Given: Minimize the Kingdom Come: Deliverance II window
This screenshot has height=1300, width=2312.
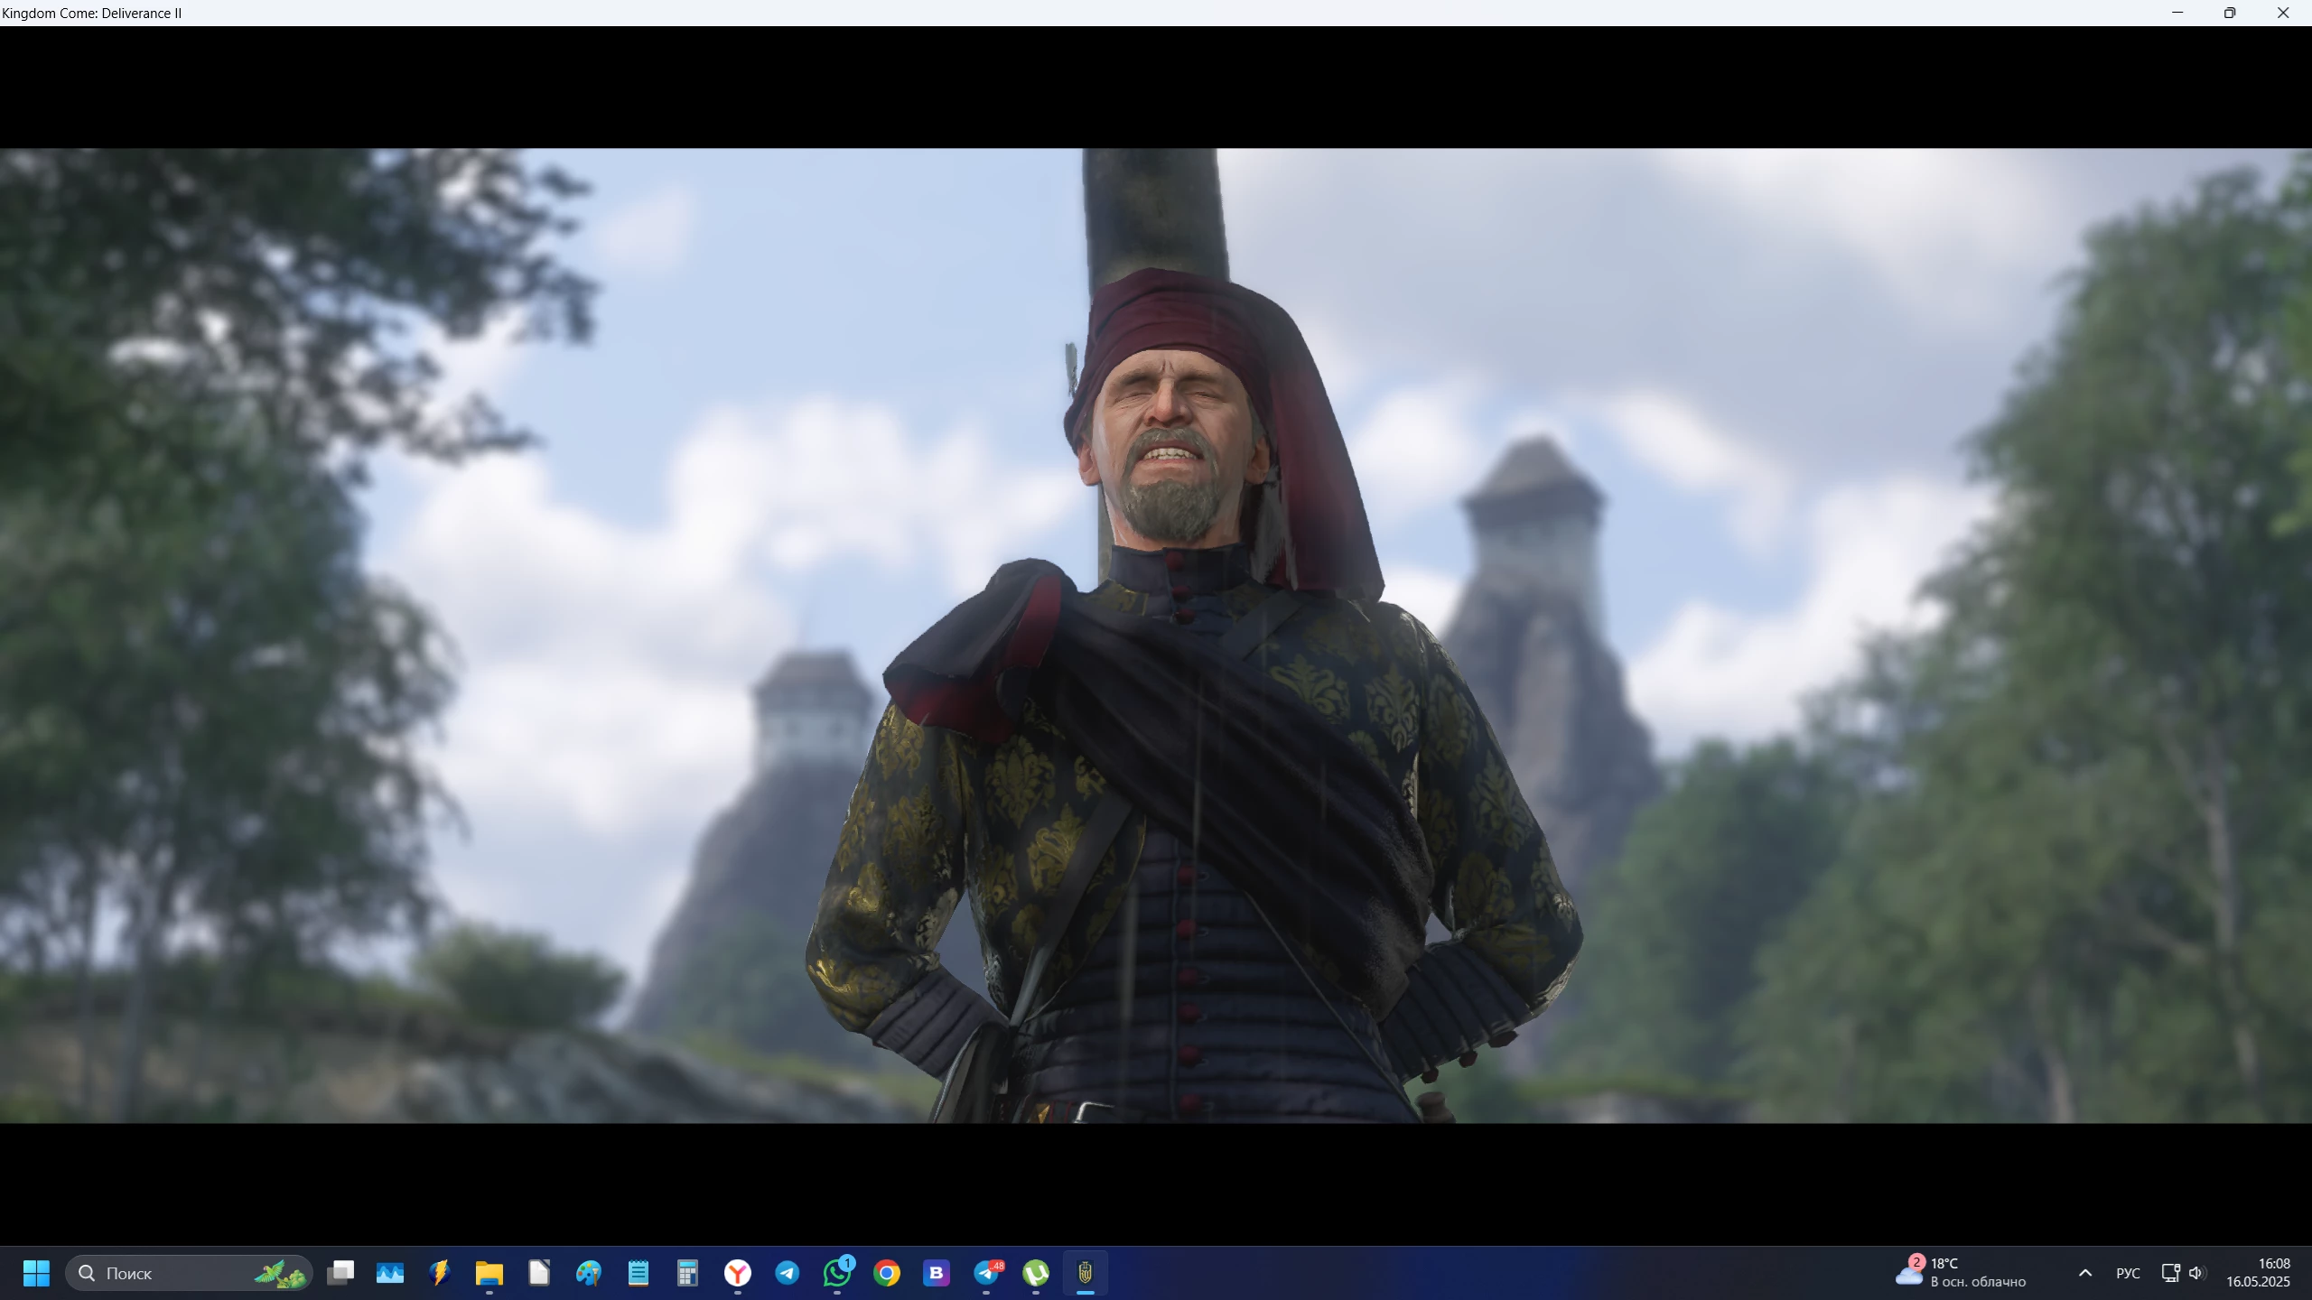Looking at the screenshot, I should tap(2177, 13).
